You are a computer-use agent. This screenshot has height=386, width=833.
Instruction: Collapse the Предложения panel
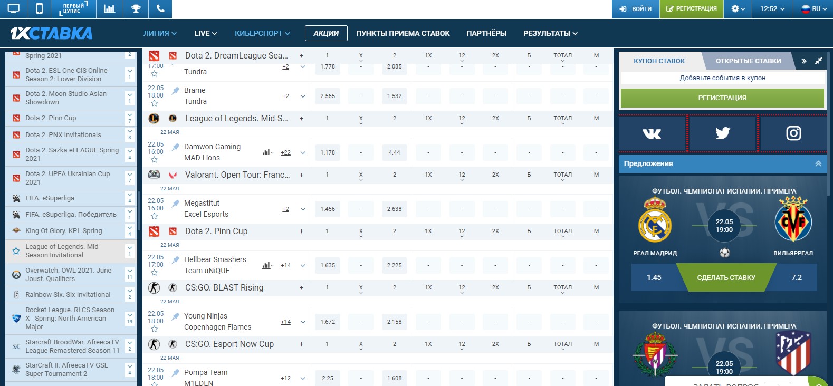point(818,163)
